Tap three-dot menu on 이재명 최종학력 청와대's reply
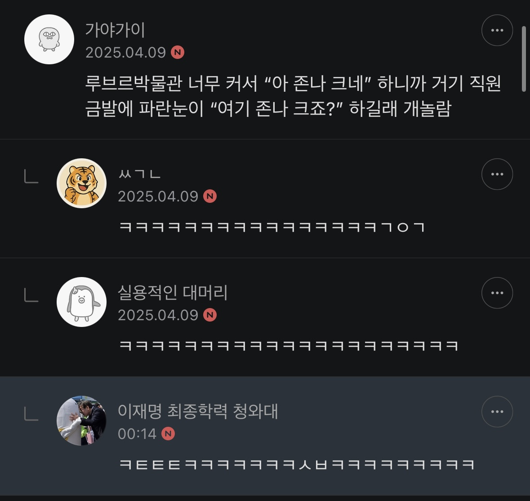This screenshot has width=530, height=501. pyautogui.click(x=497, y=412)
